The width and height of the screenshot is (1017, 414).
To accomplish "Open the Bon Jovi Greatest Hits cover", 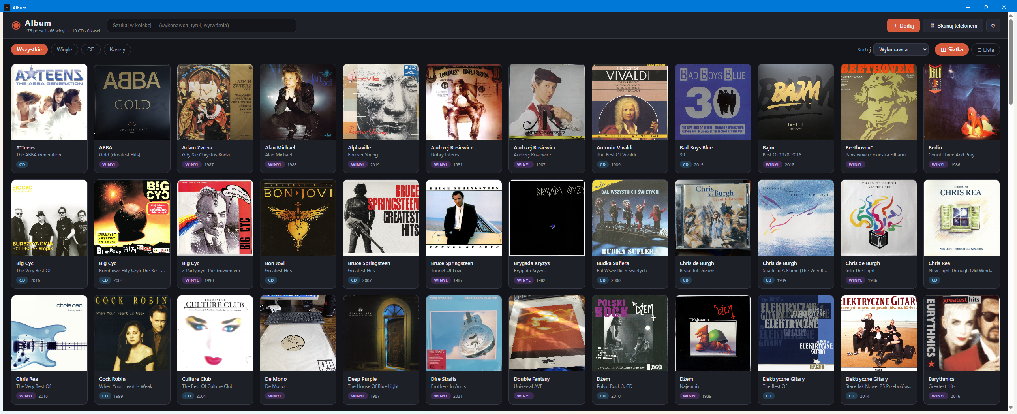I will 298,218.
